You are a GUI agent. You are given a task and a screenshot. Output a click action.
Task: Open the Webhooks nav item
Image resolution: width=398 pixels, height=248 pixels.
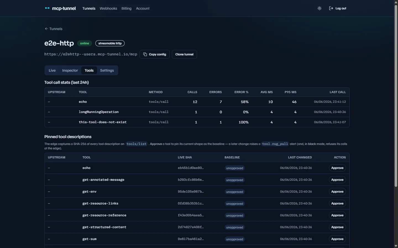coord(108,8)
